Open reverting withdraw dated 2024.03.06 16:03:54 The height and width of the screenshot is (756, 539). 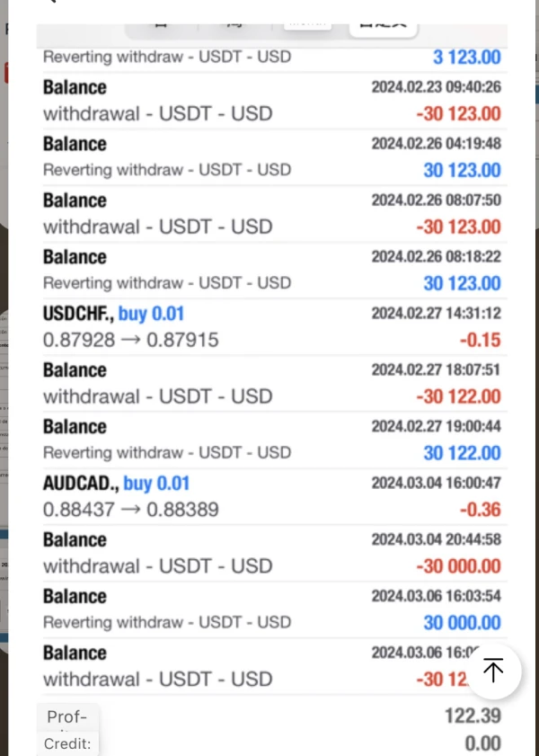269,609
